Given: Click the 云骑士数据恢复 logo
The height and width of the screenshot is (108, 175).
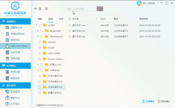Looking at the screenshot, I should click(x=15, y=9).
